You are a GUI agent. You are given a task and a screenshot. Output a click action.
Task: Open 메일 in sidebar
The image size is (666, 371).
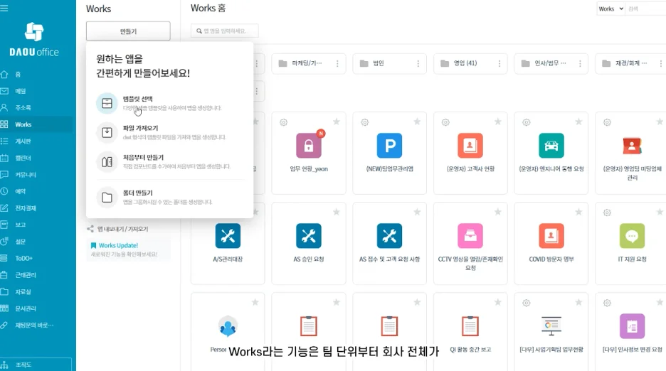tap(21, 91)
